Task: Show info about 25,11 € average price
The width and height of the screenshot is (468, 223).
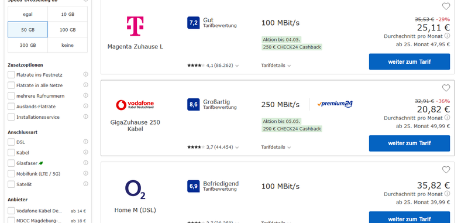Action: [447, 36]
